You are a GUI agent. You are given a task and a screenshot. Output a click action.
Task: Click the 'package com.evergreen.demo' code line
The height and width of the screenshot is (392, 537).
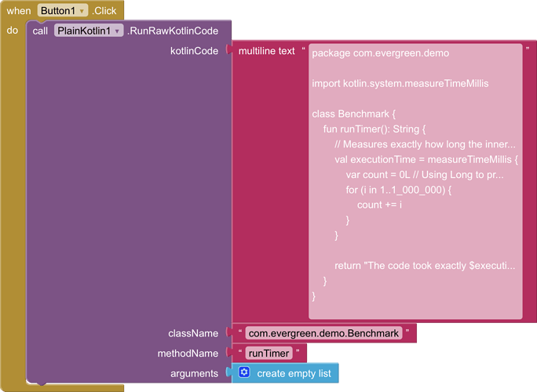coord(381,53)
